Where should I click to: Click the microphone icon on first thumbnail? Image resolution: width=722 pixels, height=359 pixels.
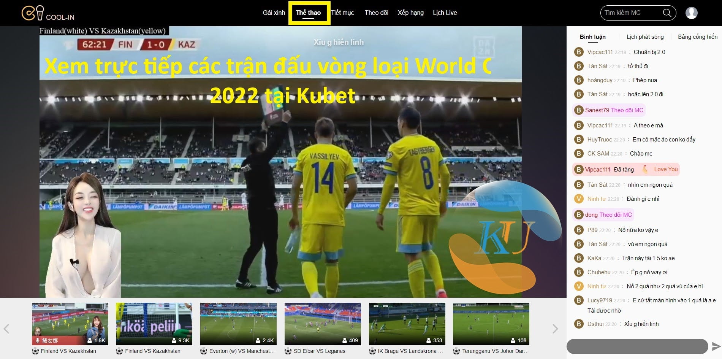pyautogui.click(x=38, y=340)
